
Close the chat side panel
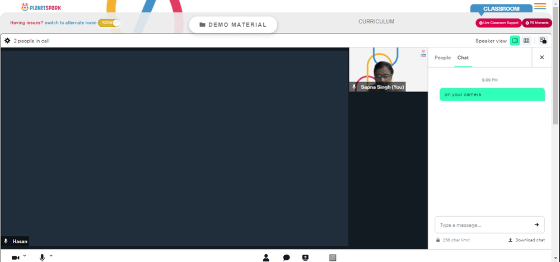[542, 58]
